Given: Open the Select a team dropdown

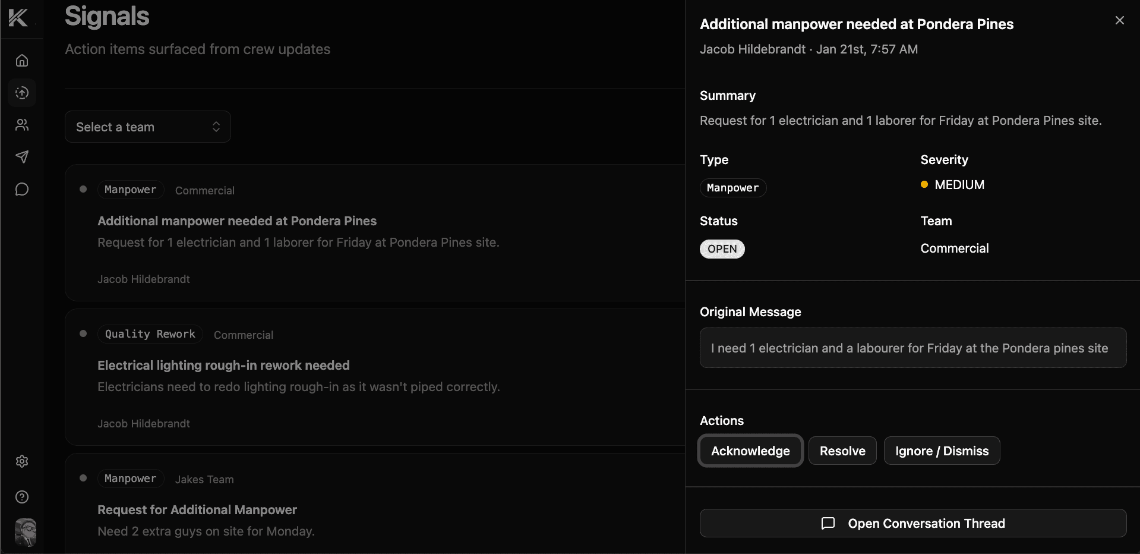Looking at the screenshot, I should coord(147,127).
